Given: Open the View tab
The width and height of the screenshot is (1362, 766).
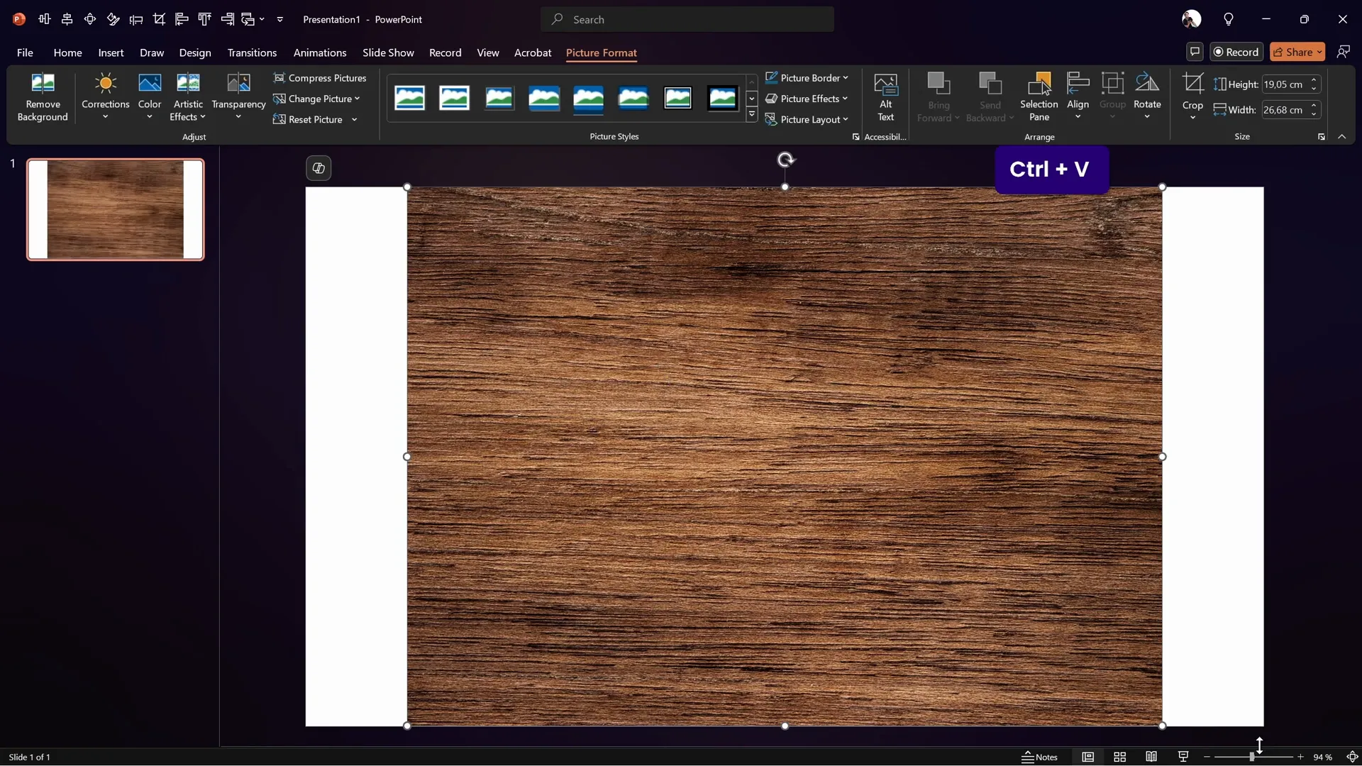Looking at the screenshot, I should coord(488,52).
